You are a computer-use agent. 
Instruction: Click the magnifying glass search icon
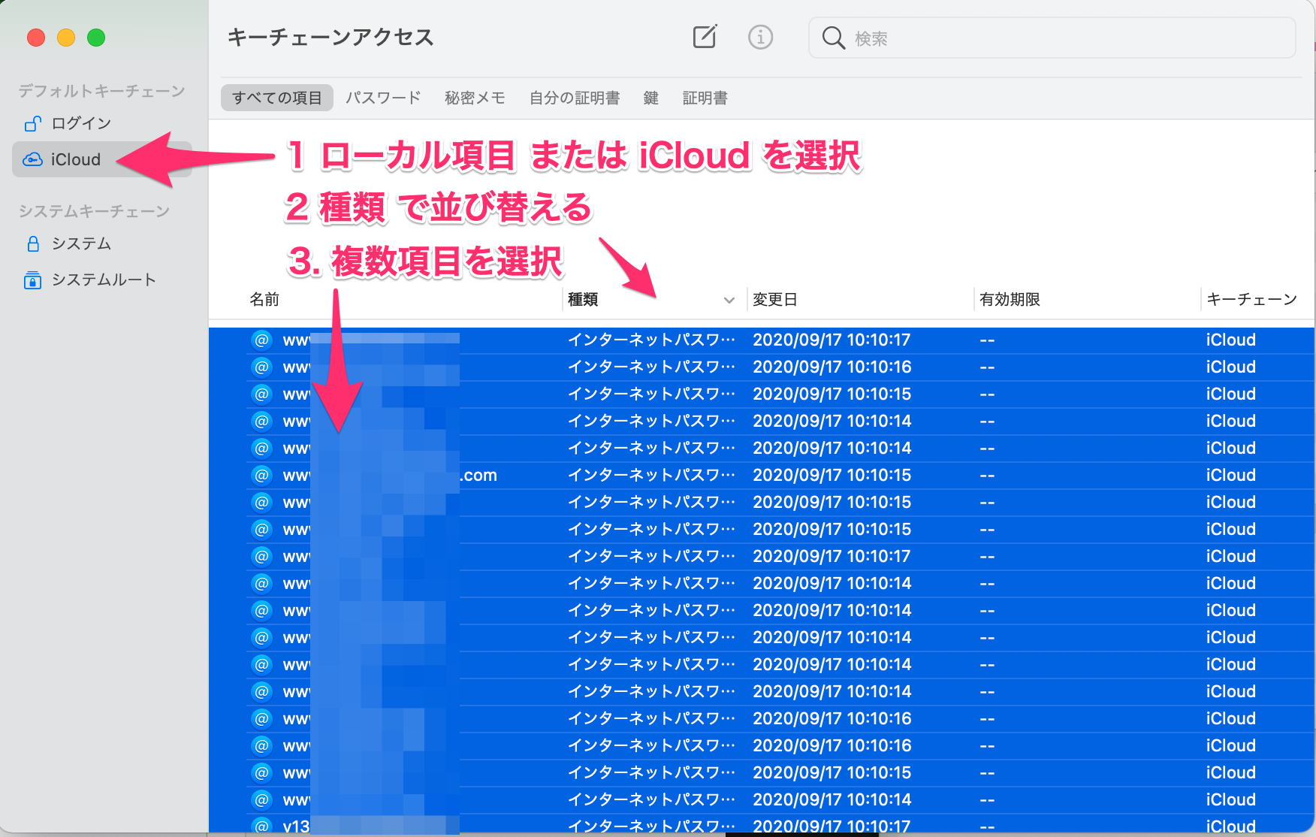click(x=834, y=38)
